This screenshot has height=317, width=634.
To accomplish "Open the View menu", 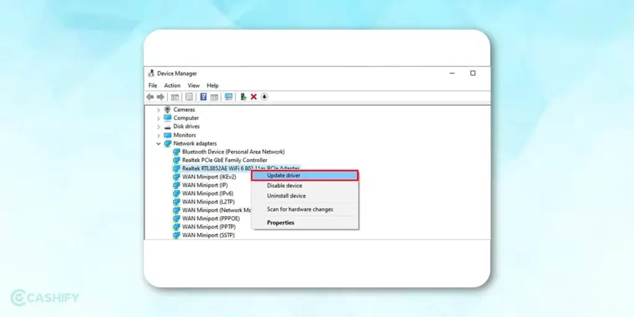I will pos(194,85).
